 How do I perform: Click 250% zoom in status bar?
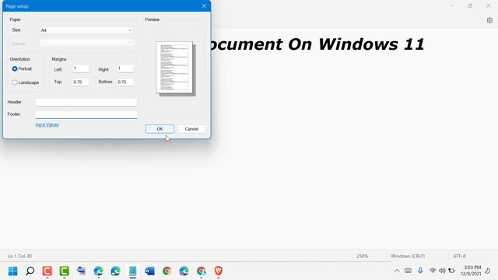[362, 256]
